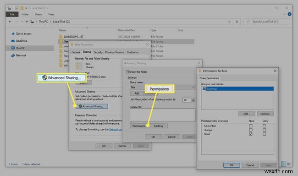298x176 pixels.
Task: Check Allow for Change permission
Action: [251, 130]
